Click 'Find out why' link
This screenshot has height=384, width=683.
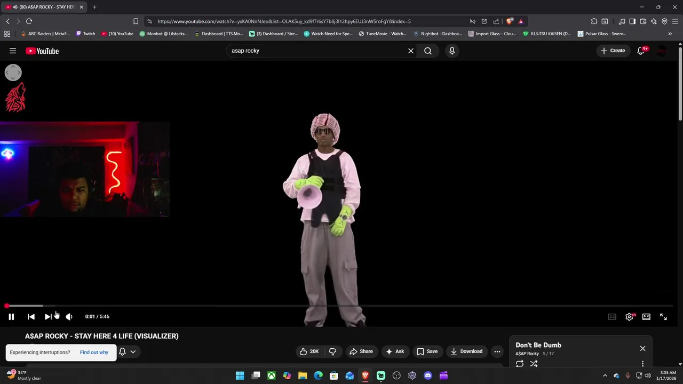click(x=94, y=353)
